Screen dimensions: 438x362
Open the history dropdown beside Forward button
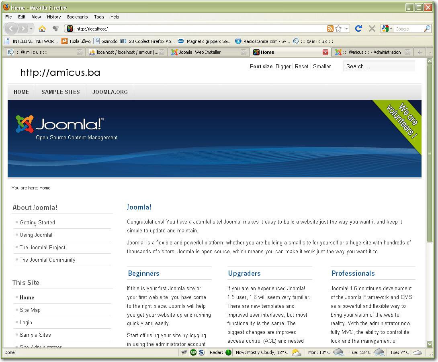click(x=31, y=28)
